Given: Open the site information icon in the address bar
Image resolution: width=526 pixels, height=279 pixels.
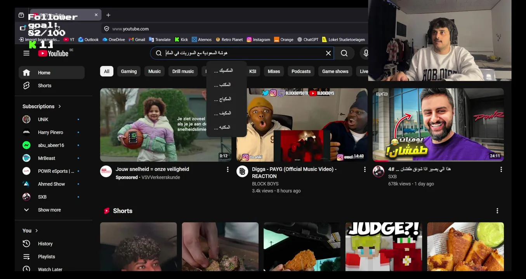Looking at the screenshot, I should tap(106, 29).
